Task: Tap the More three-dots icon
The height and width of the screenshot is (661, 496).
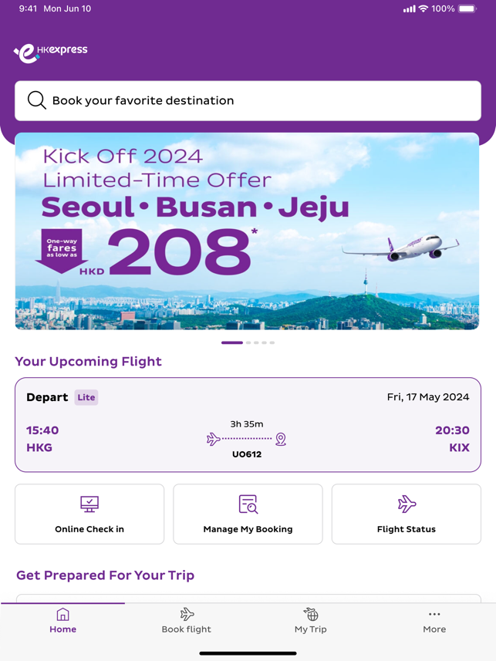Action: (434, 614)
